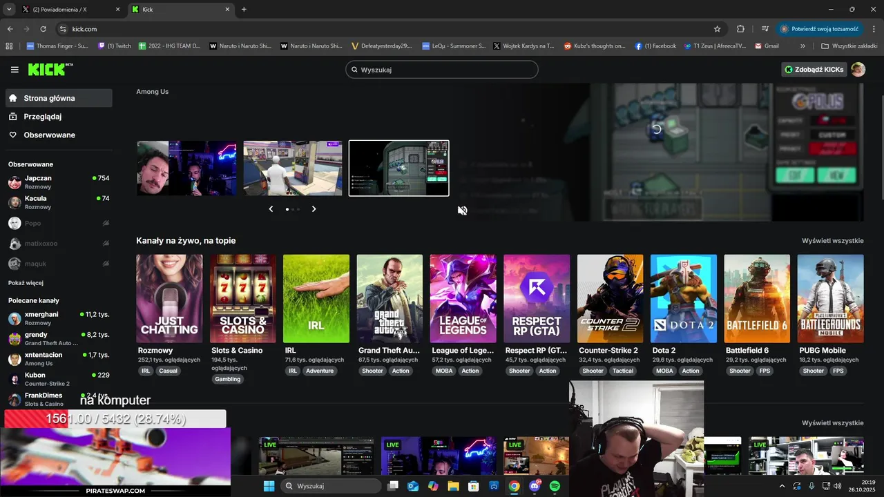Go to next featured stream with right arrow

pos(314,209)
